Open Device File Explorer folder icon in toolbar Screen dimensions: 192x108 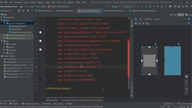pyautogui.click(x=170, y=6)
